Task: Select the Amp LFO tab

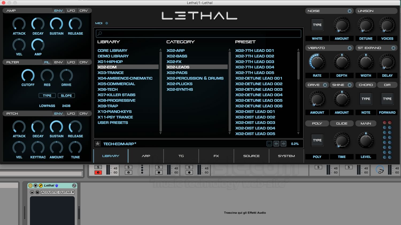Action: tap(71, 11)
